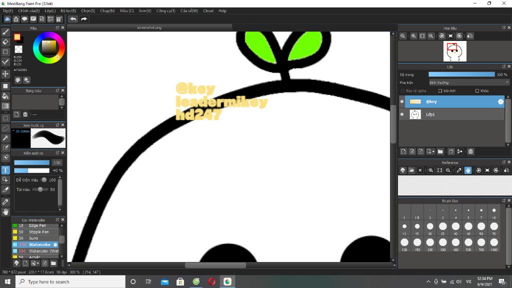Open image file in Reference panel
512x288 pixels.
point(411,170)
